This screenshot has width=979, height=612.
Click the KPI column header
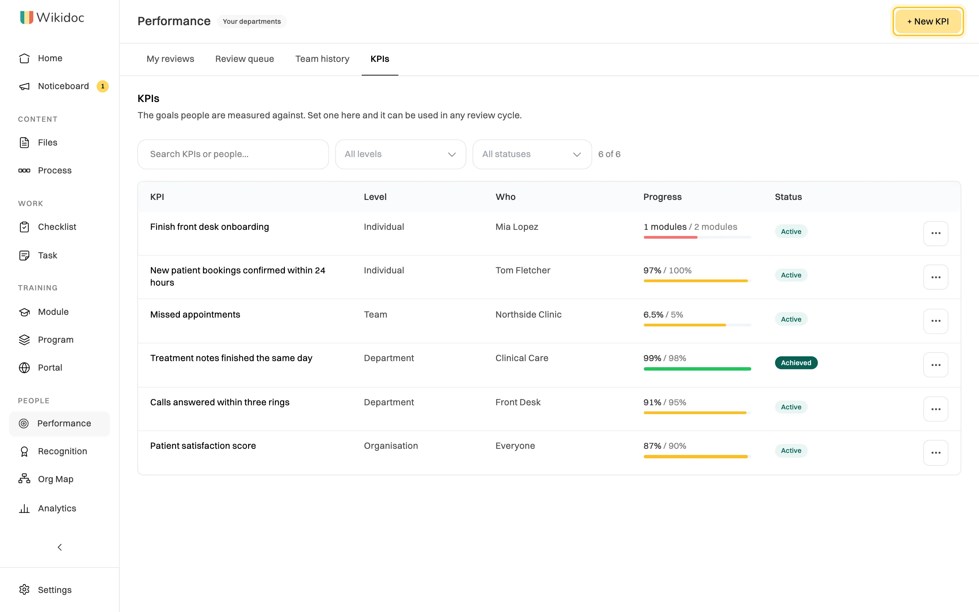tap(157, 197)
